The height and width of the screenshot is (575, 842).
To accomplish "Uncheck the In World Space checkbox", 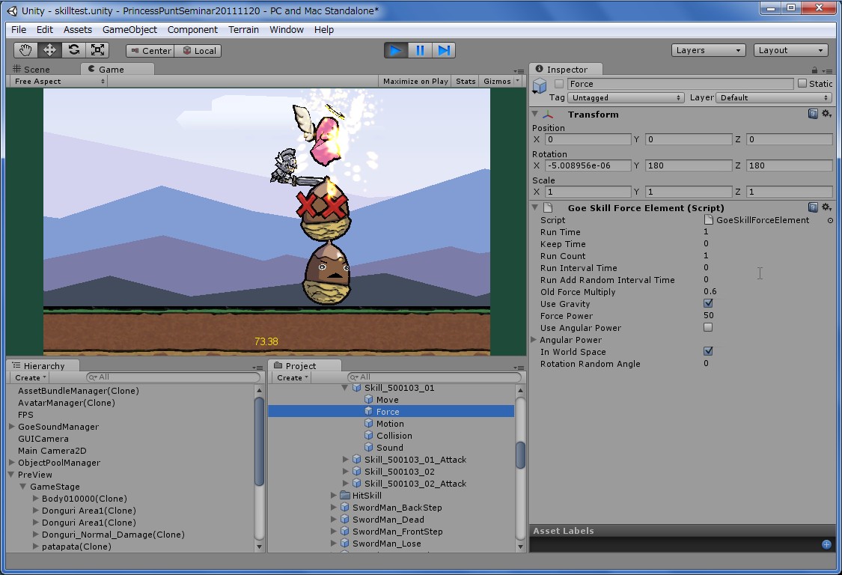I will click(x=708, y=351).
